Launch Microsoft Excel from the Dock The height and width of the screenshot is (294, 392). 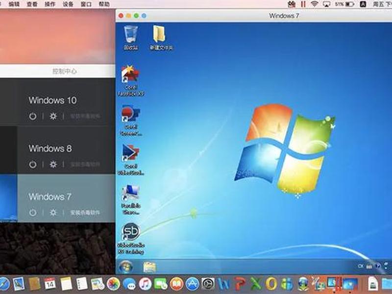[255, 284]
